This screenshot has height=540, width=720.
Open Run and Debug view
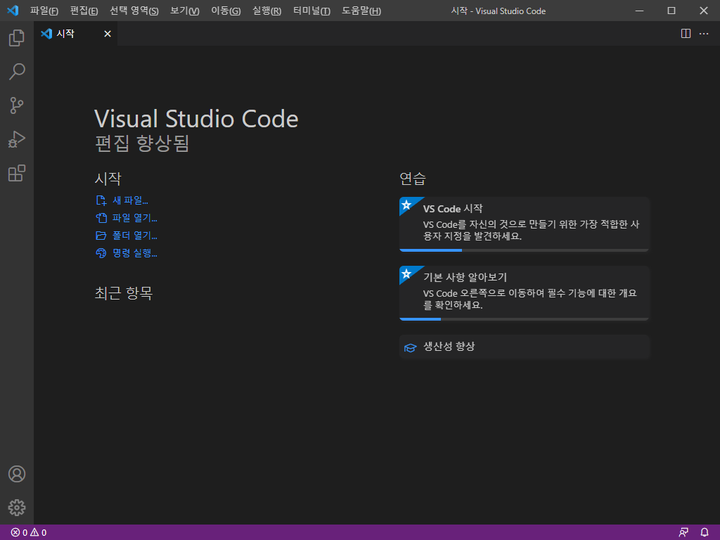click(17, 140)
